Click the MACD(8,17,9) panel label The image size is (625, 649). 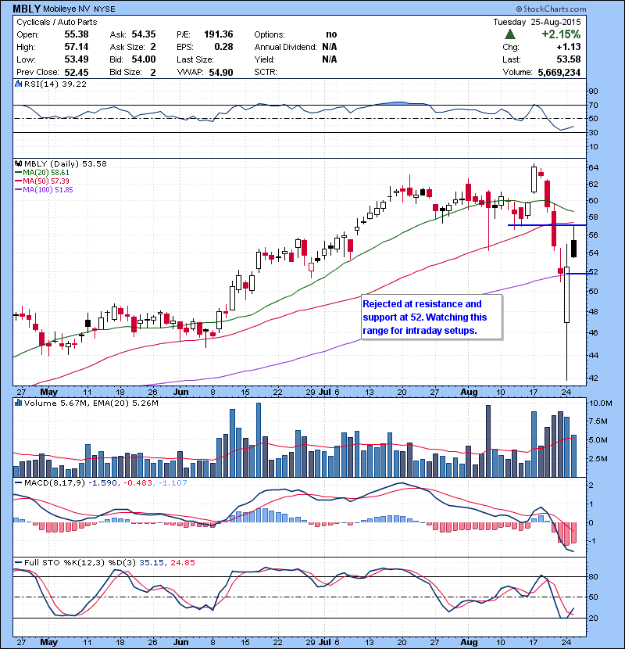(x=55, y=482)
